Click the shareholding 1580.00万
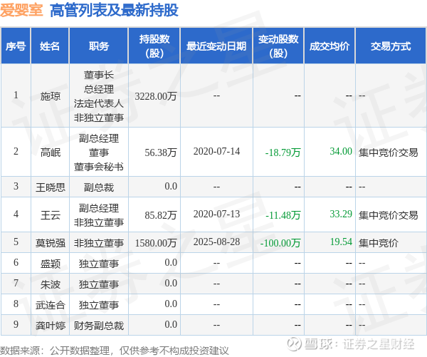Screen dimensions: 427x357 156,243
